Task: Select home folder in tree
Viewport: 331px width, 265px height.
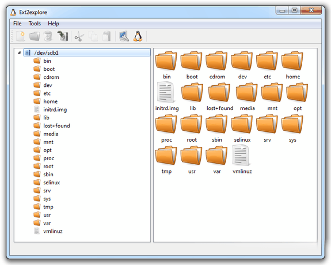Action: (x=45, y=101)
